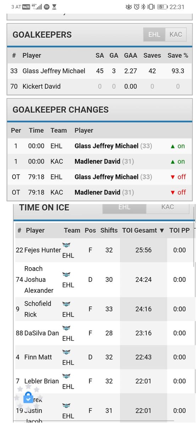
Task: Tap the Spotify icon in status bar
Action: [46, 7]
